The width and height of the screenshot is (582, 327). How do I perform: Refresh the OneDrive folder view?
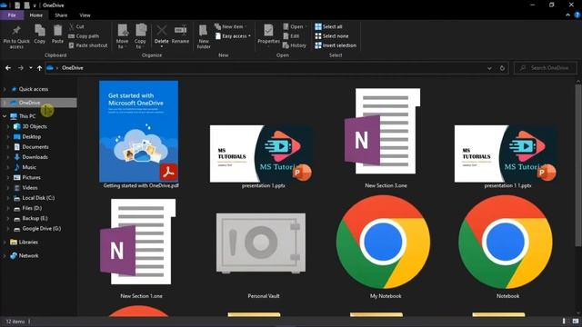[x=502, y=68]
